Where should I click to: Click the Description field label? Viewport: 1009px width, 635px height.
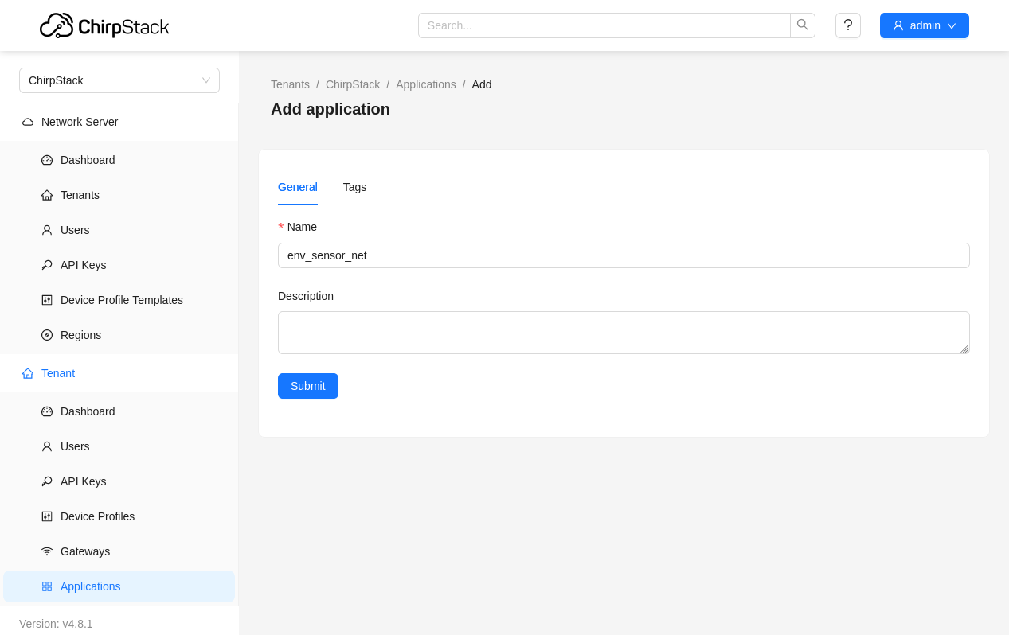coord(306,296)
